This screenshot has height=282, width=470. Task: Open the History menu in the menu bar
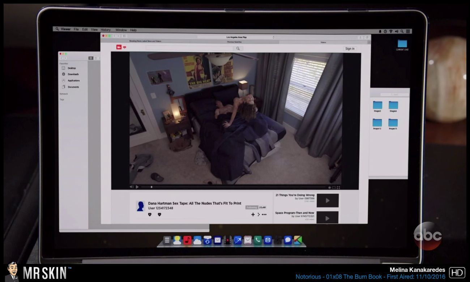[x=106, y=30]
